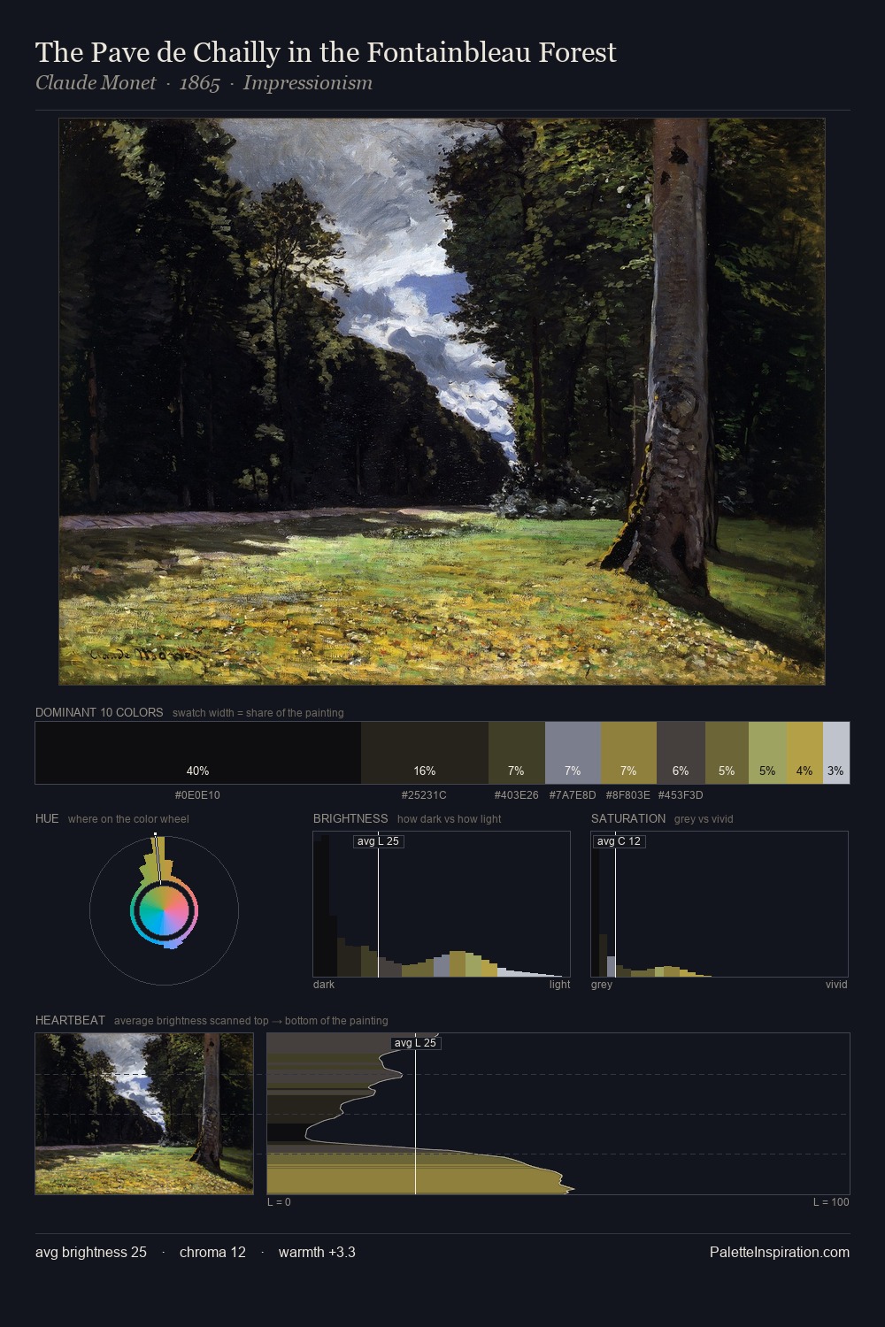The height and width of the screenshot is (1327, 885).
Task: Open the main painting image
Action: (x=442, y=402)
